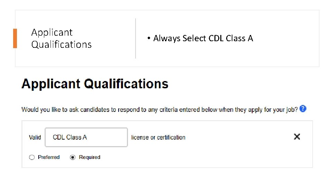Click the blue help question mark icon

pyautogui.click(x=303, y=109)
